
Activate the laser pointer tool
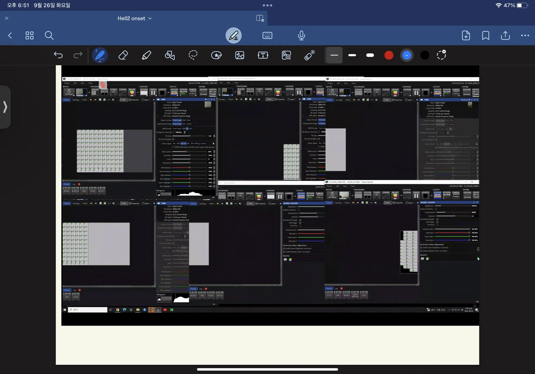pyautogui.click(x=309, y=55)
